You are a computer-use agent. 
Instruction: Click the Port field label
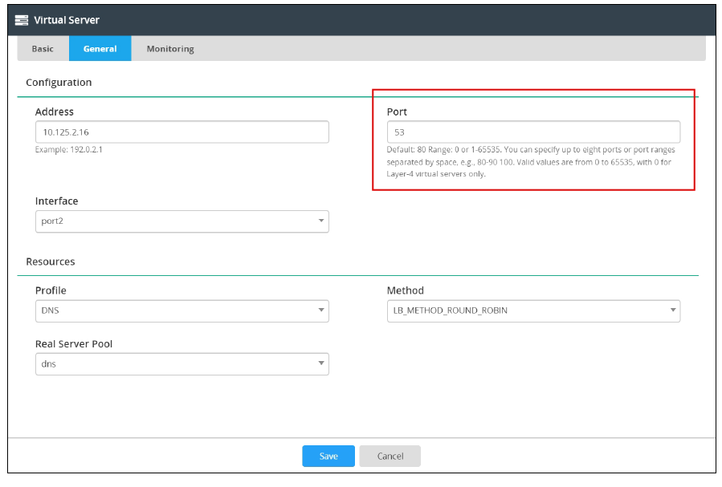[x=397, y=112]
